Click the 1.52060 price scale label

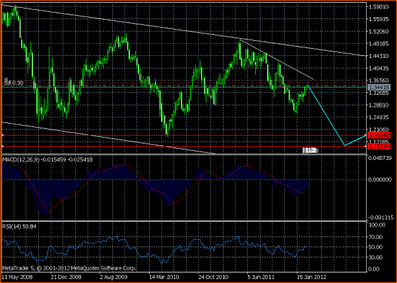379,32
